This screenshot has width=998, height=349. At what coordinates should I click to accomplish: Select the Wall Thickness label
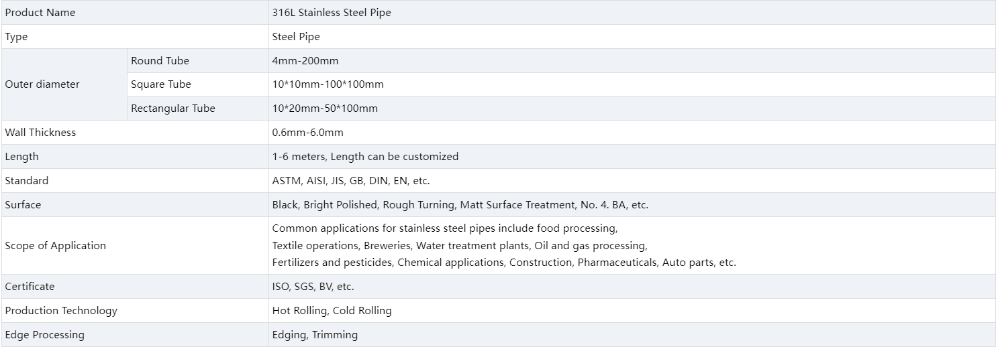coord(40,133)
